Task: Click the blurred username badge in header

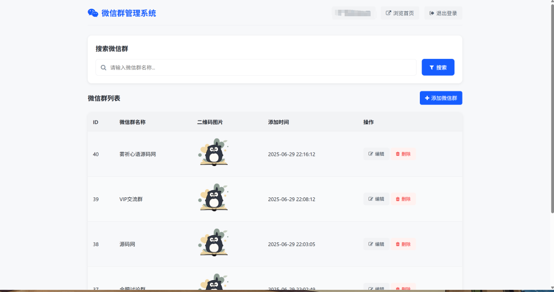Action: 354,13
